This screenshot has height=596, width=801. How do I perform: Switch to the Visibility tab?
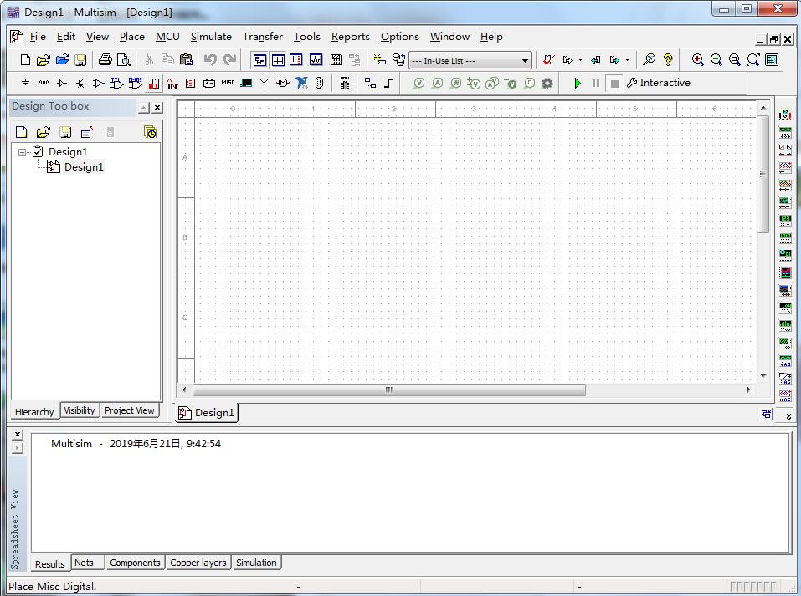point(80,410)
